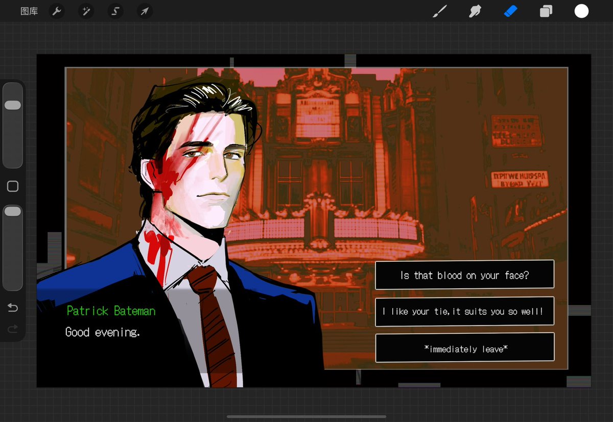Select the Eraser tool
The width and height of the screenshot is (613, 422).
(x=510, y=11)
